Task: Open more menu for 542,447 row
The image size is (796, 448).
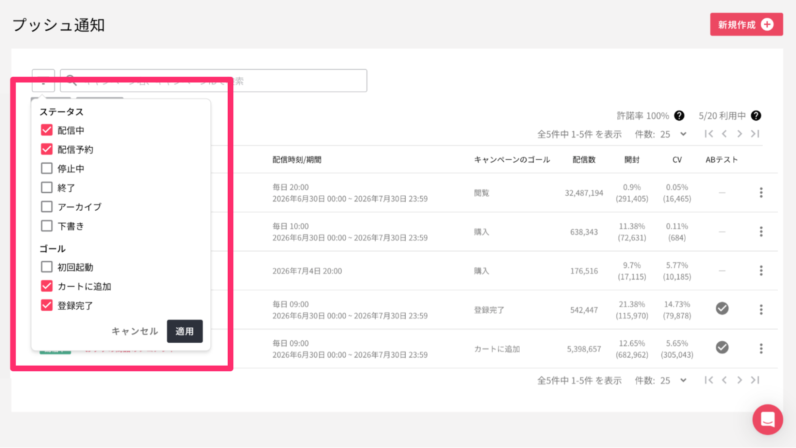Action: click(x=761, y=310)
